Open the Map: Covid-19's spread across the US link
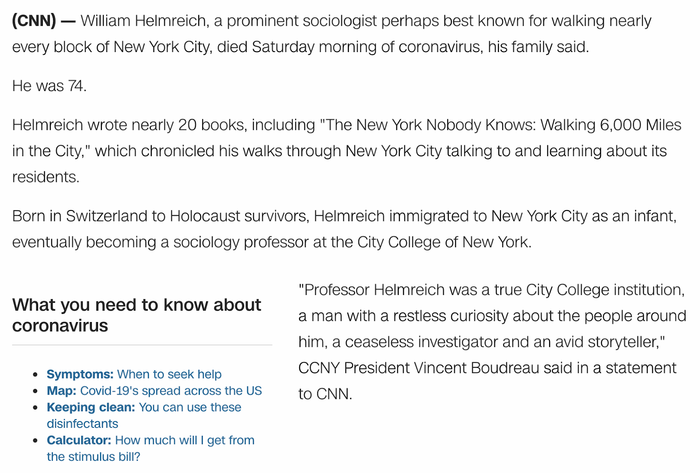Image resolution: width=700 pixels, height=473 pixels. 154,390
